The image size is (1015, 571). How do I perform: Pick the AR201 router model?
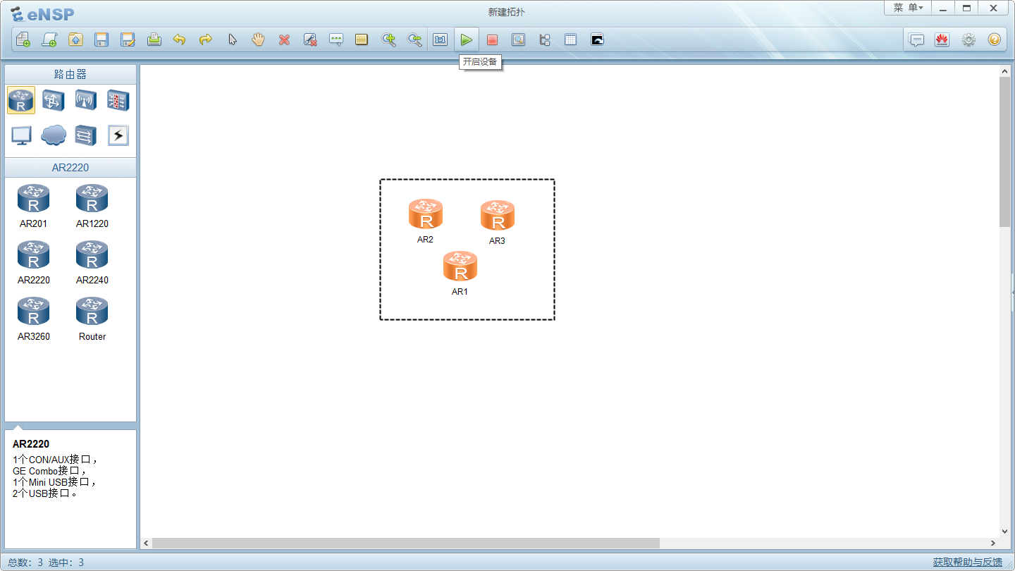33,206
